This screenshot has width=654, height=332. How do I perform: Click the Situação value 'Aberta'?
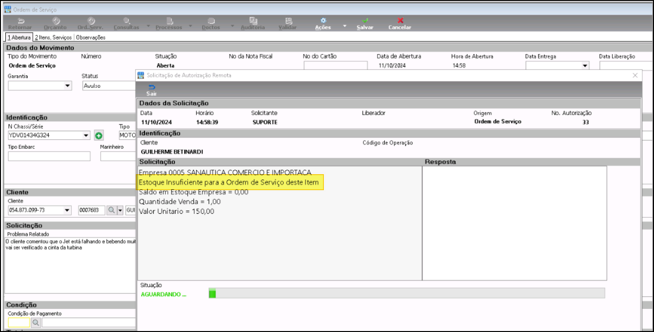[x=165, y=66]
